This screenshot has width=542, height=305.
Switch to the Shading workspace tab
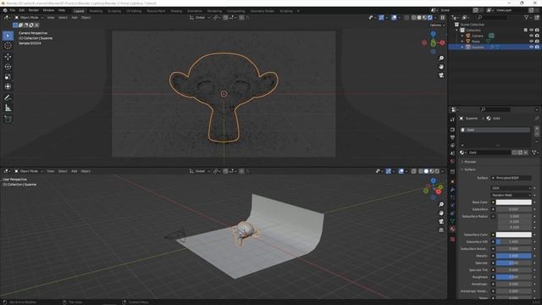click(x=176, y=11)
